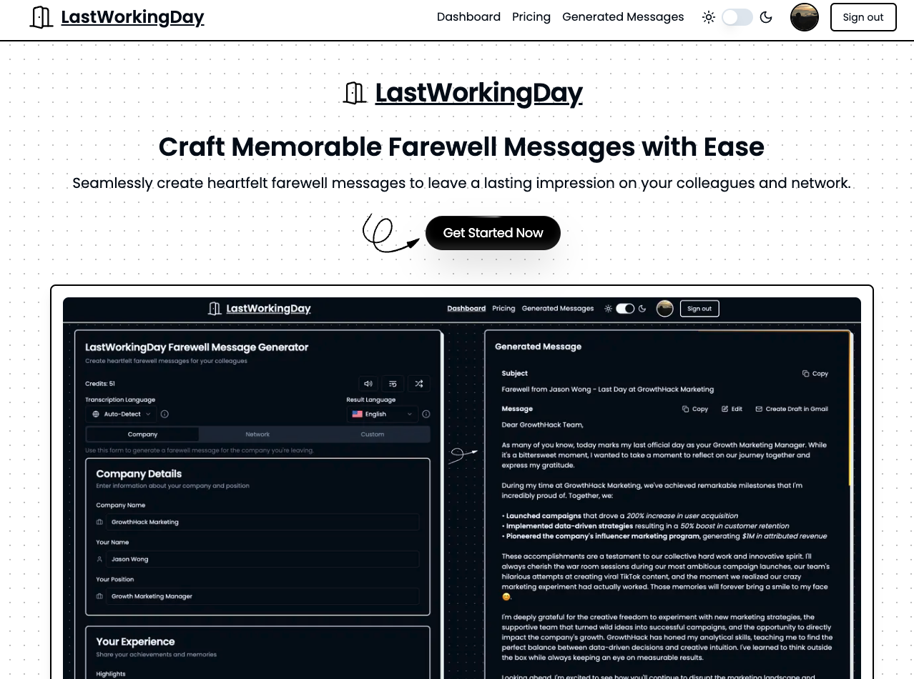Click the speaker audio icon near Credits
The image size is (914, 679).
(368, 384)
